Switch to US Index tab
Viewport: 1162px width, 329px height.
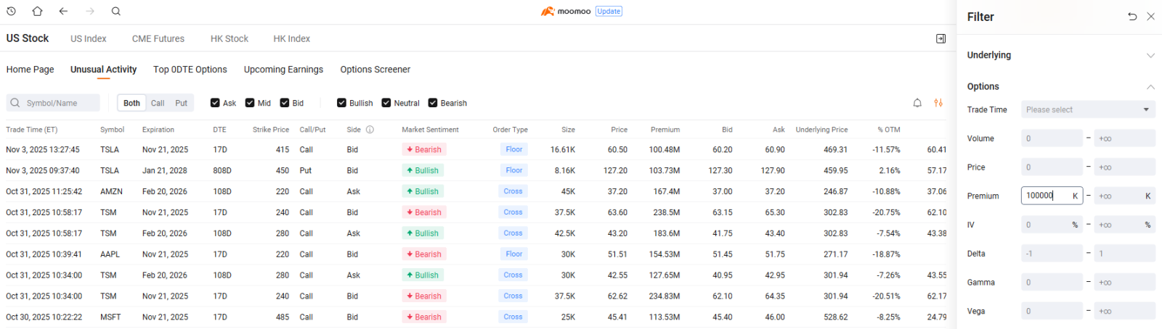click(89, 38)
